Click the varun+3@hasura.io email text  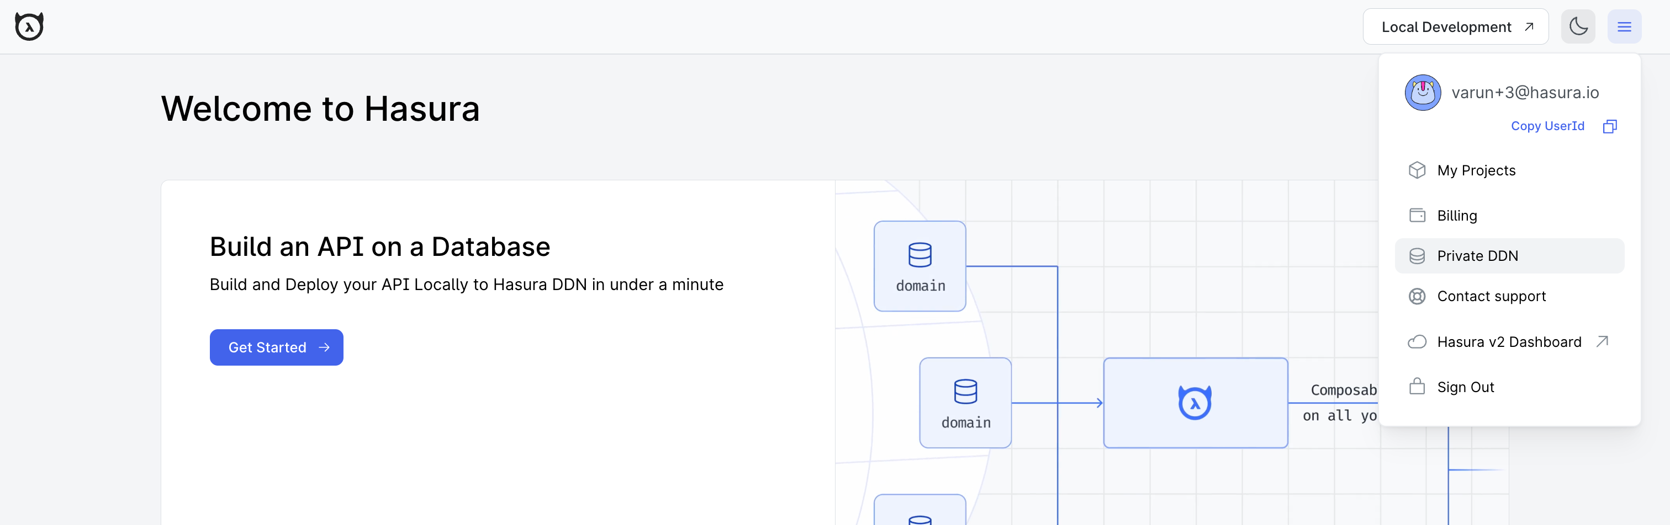1525,93
